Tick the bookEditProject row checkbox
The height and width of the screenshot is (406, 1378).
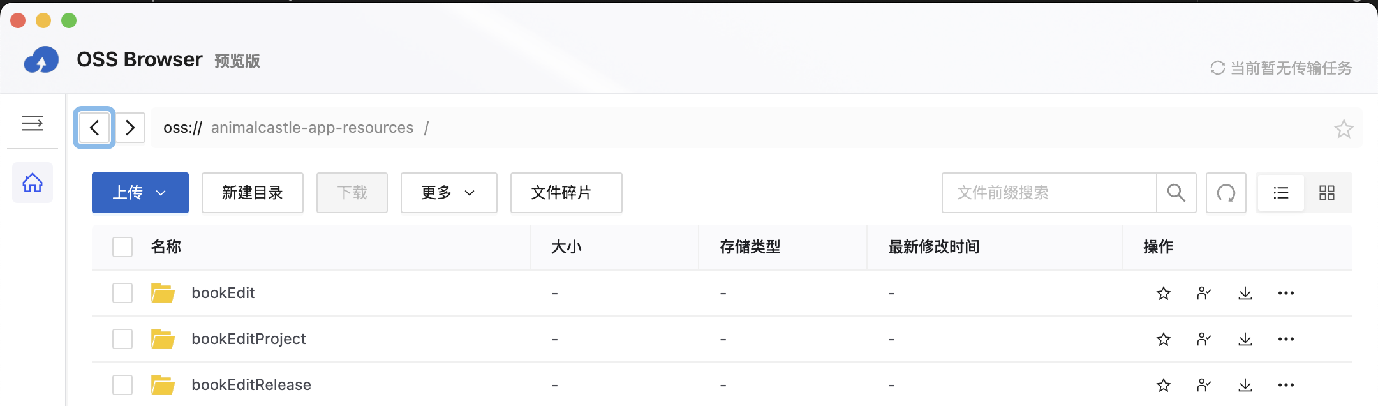[122, 339]
